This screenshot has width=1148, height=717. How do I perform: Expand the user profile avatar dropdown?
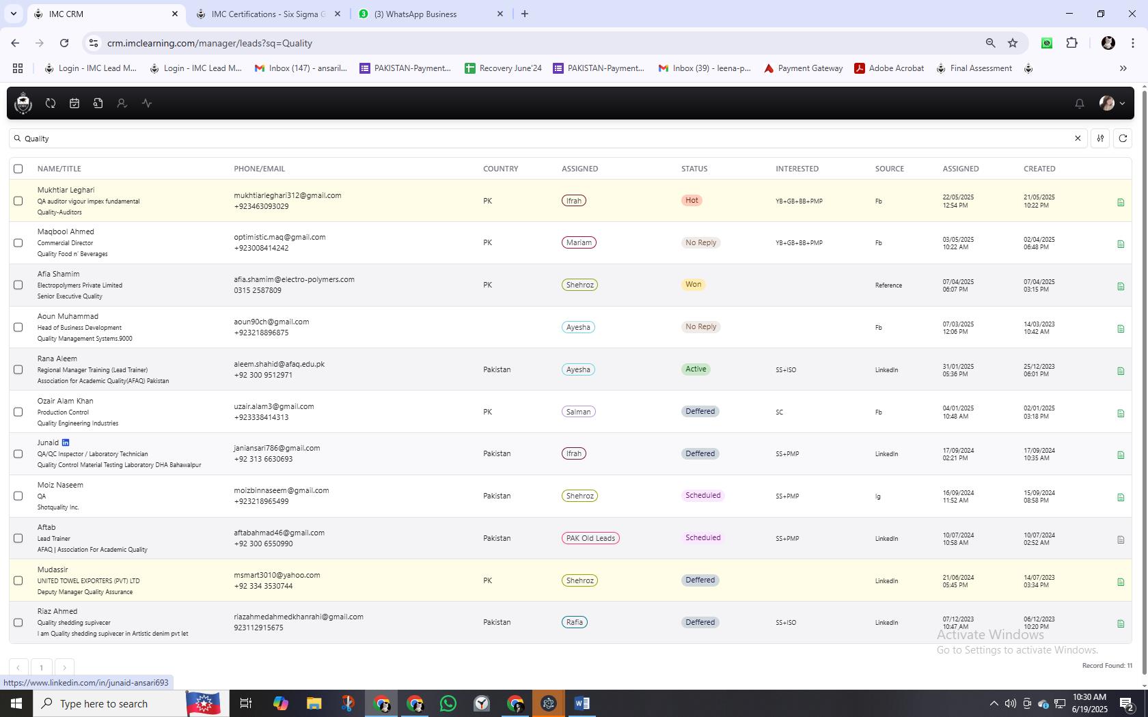pos(1112,103)
